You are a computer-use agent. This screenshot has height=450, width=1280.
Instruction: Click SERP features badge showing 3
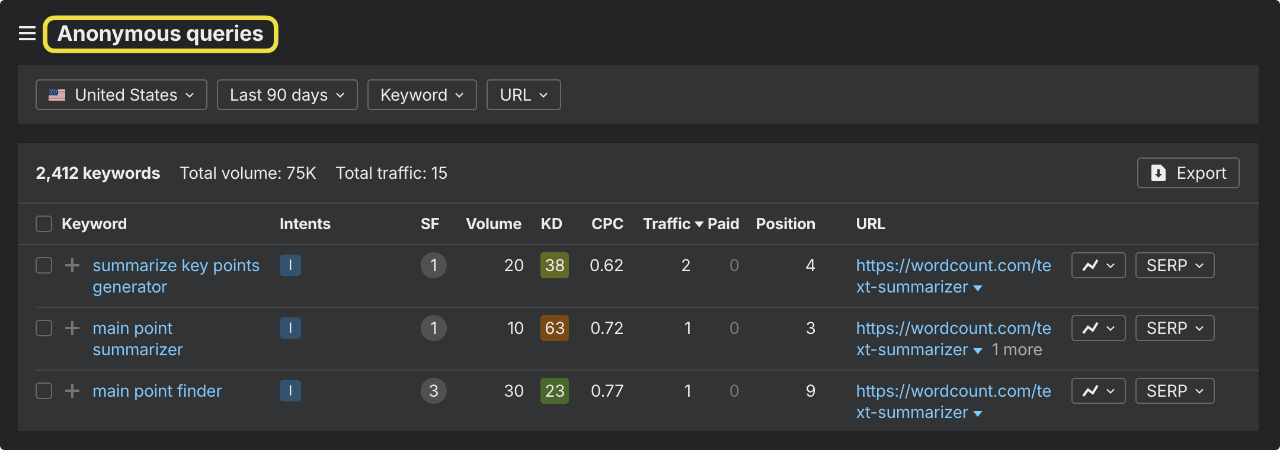pyautogui.click(x=434, y=391)
